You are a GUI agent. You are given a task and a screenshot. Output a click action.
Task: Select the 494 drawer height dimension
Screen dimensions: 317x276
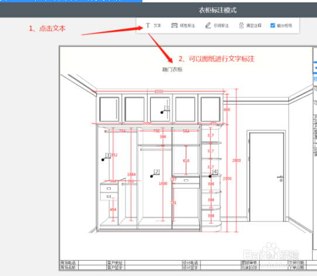pos(113,209)
